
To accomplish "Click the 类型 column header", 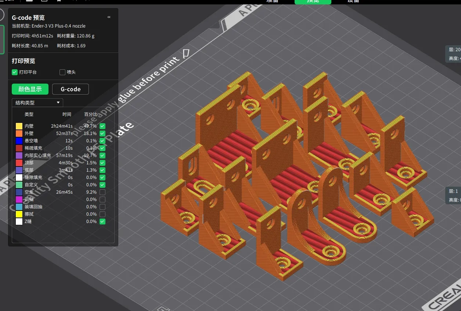I will point(29,114).
